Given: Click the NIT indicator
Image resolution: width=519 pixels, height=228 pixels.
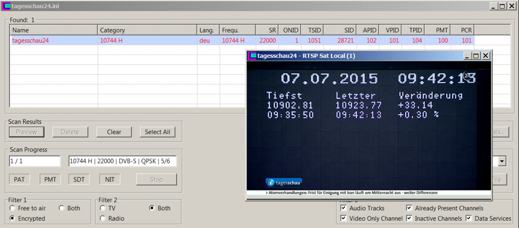Looking at the screenshot, I should pyautogui.click(x=110, y=179).
